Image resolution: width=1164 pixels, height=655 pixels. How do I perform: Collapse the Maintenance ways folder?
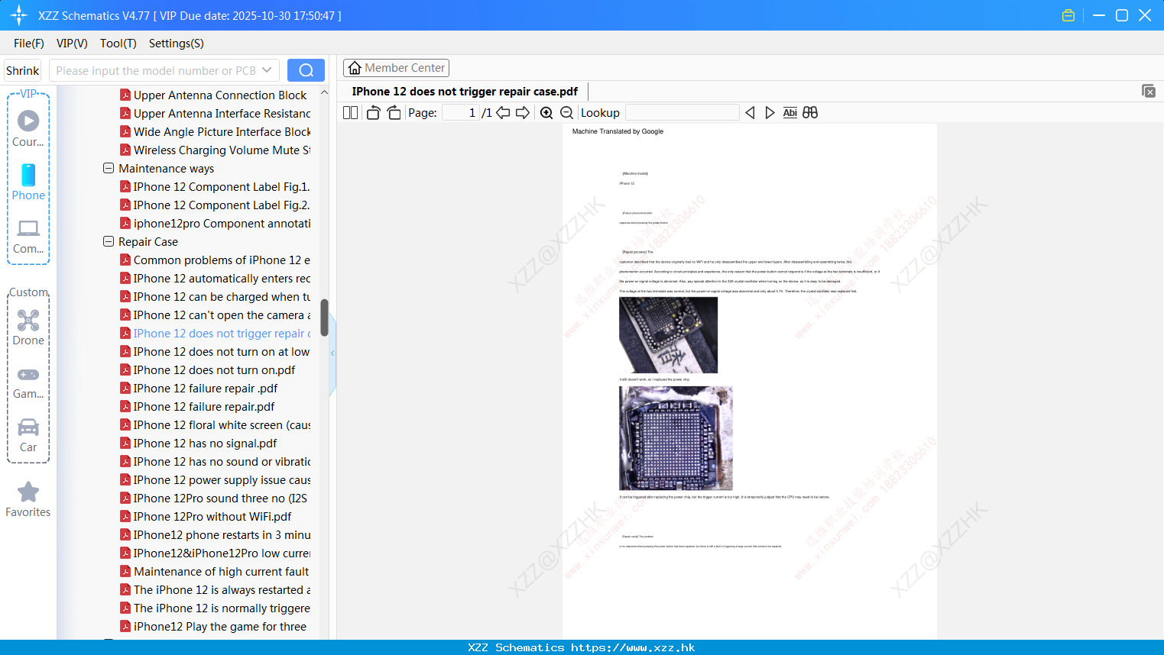click(x=109, y=168)
